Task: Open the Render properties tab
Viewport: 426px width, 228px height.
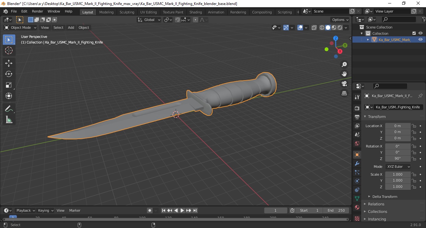Action: 357,108
